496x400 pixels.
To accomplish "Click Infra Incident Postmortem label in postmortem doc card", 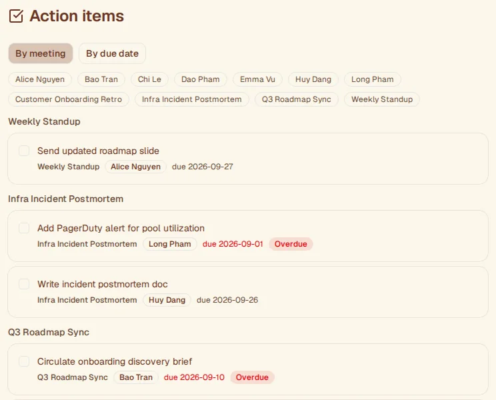I will coord(87,300).
